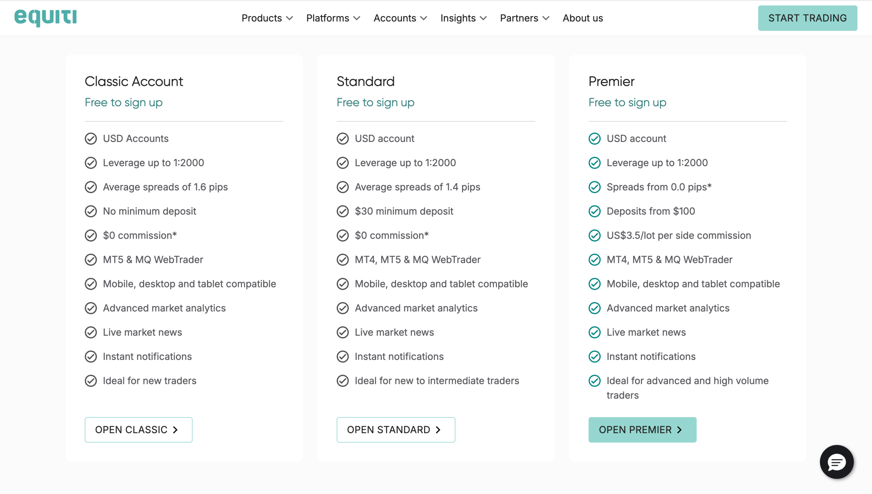Click the arrow icon in Open Standard button

438,430
